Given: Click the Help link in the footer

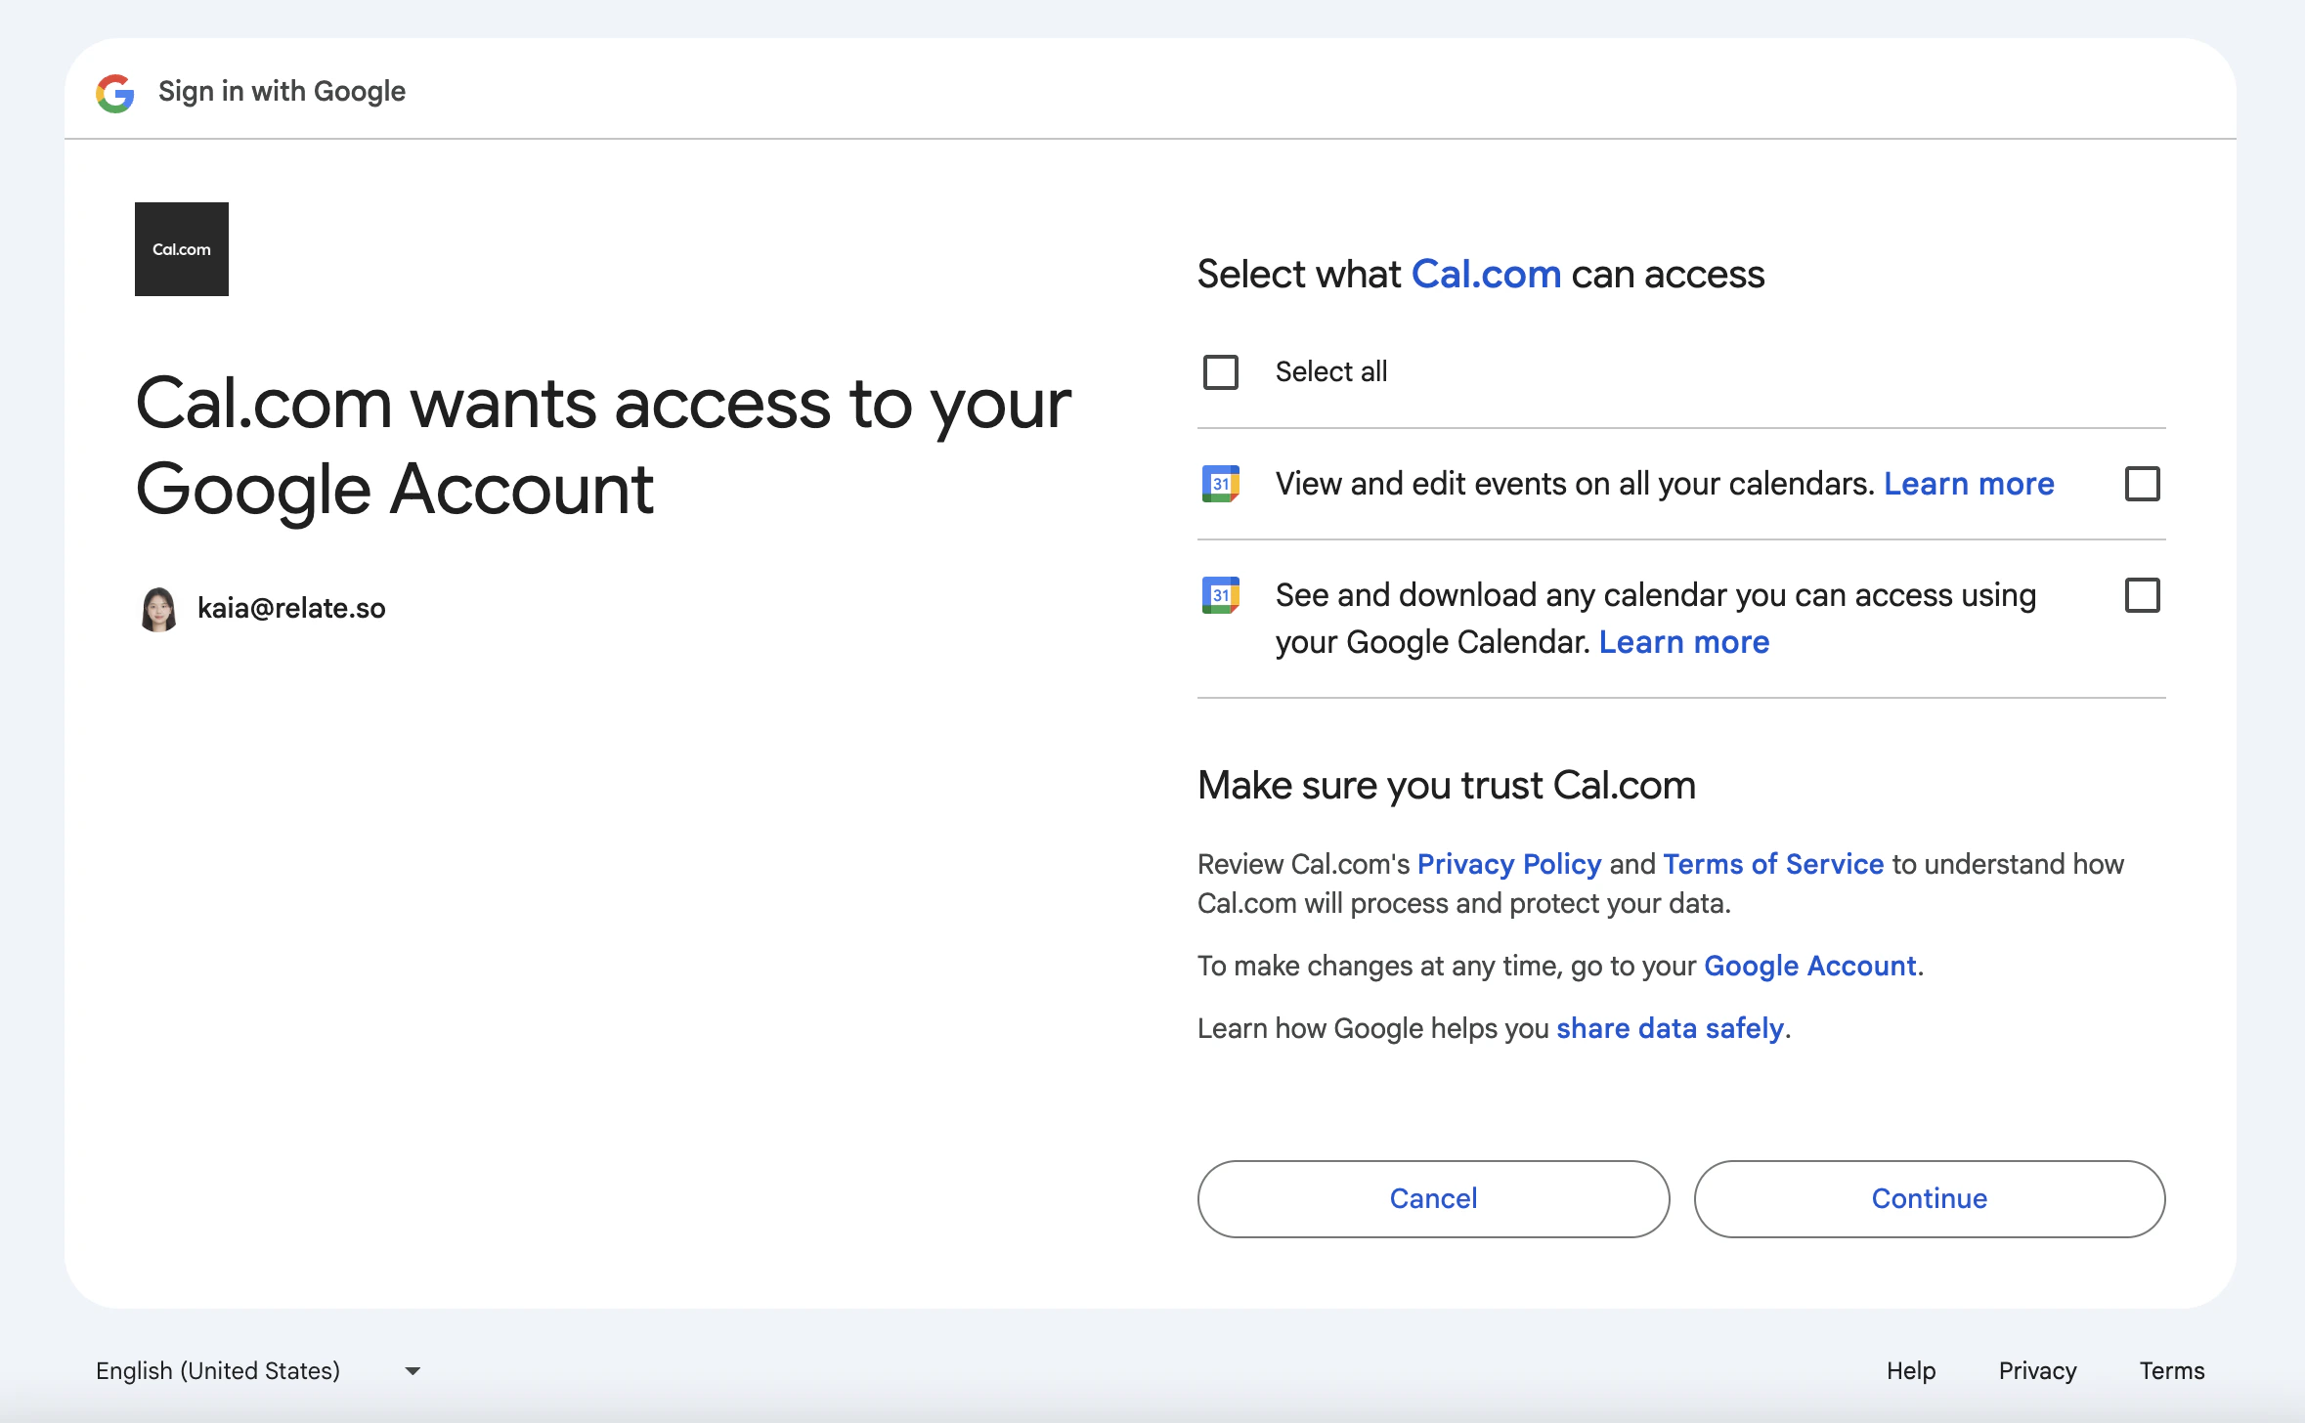Looking at the screenshot, I should (1911, 1370).
